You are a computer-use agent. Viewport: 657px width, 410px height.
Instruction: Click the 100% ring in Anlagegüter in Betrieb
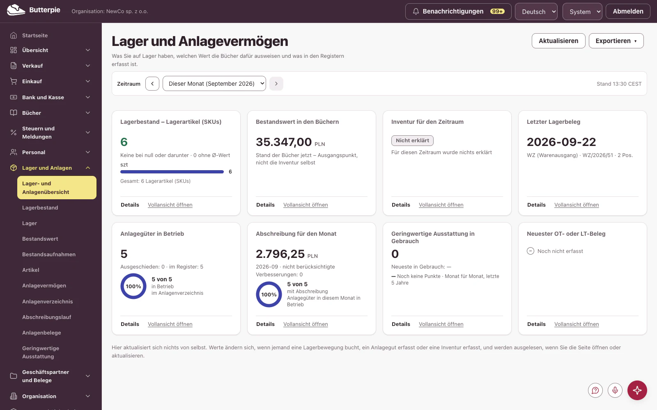[x=133, y=286]
